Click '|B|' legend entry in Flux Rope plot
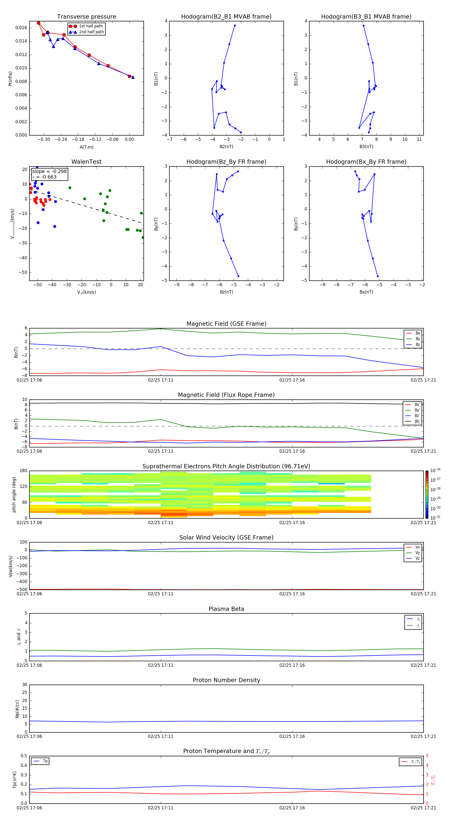453x830 pixels. [x=413, y=422]
